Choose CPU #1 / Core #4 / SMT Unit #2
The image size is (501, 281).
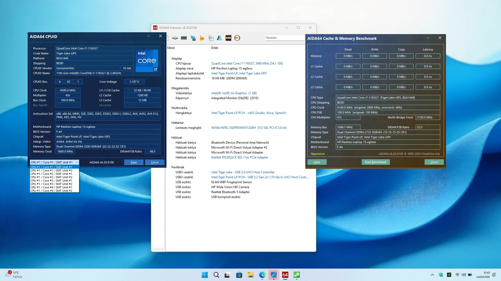(51, 191)
